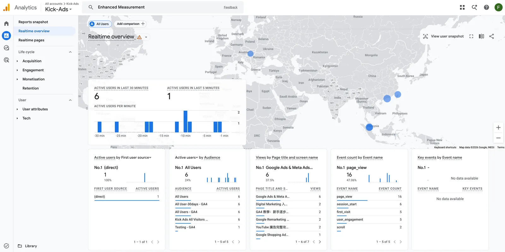This screenshot has height=252, width=505.
Task: Click the user bubble near Malaysia
Action: click(x=369, y=127)
